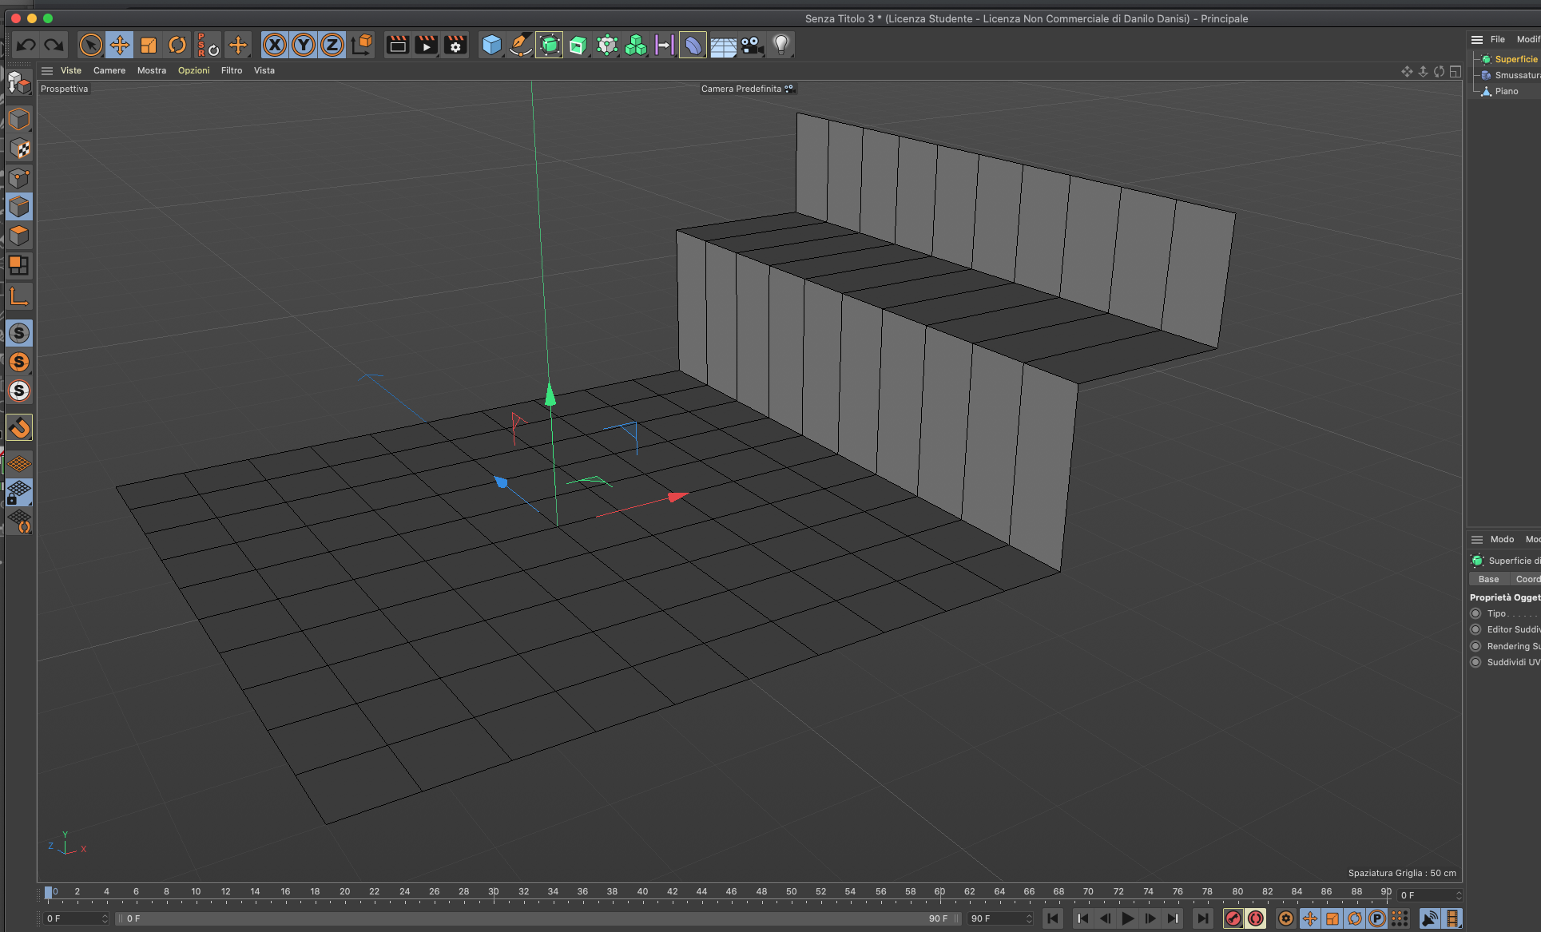Open the Camere viewport menu
This screenshot has height=932, width=1541.
(109, 70)
